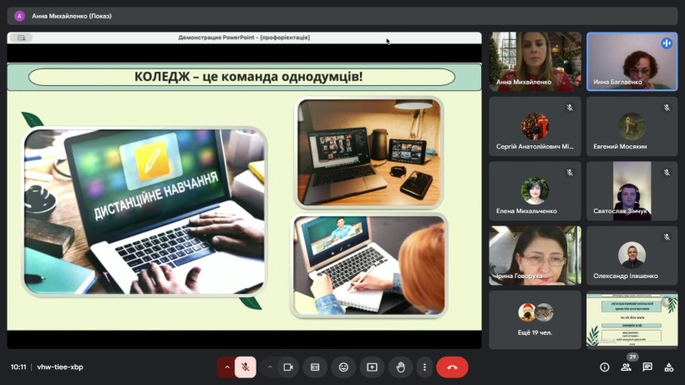Click Елена Михальченко participant tile
Screen dimensions: 685x385
535,190
